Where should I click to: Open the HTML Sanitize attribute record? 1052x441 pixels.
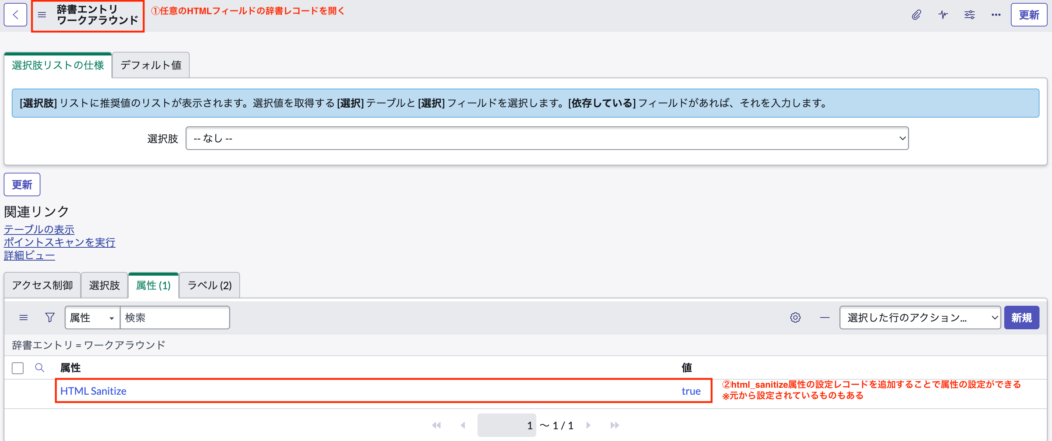click(x=93, y=391)
